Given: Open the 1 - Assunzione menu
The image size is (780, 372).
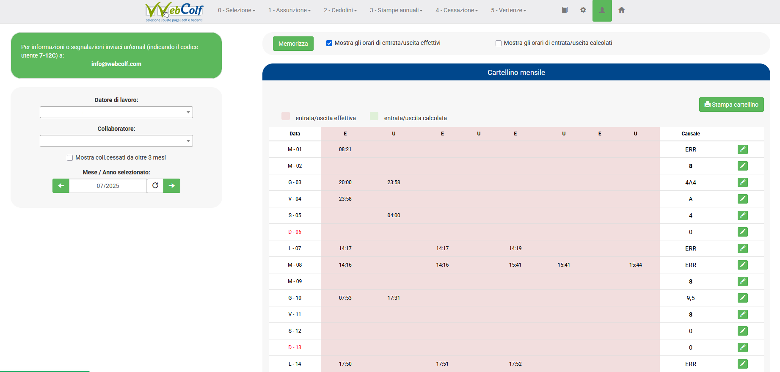Looking at the screenshot, I should point(289,10).
